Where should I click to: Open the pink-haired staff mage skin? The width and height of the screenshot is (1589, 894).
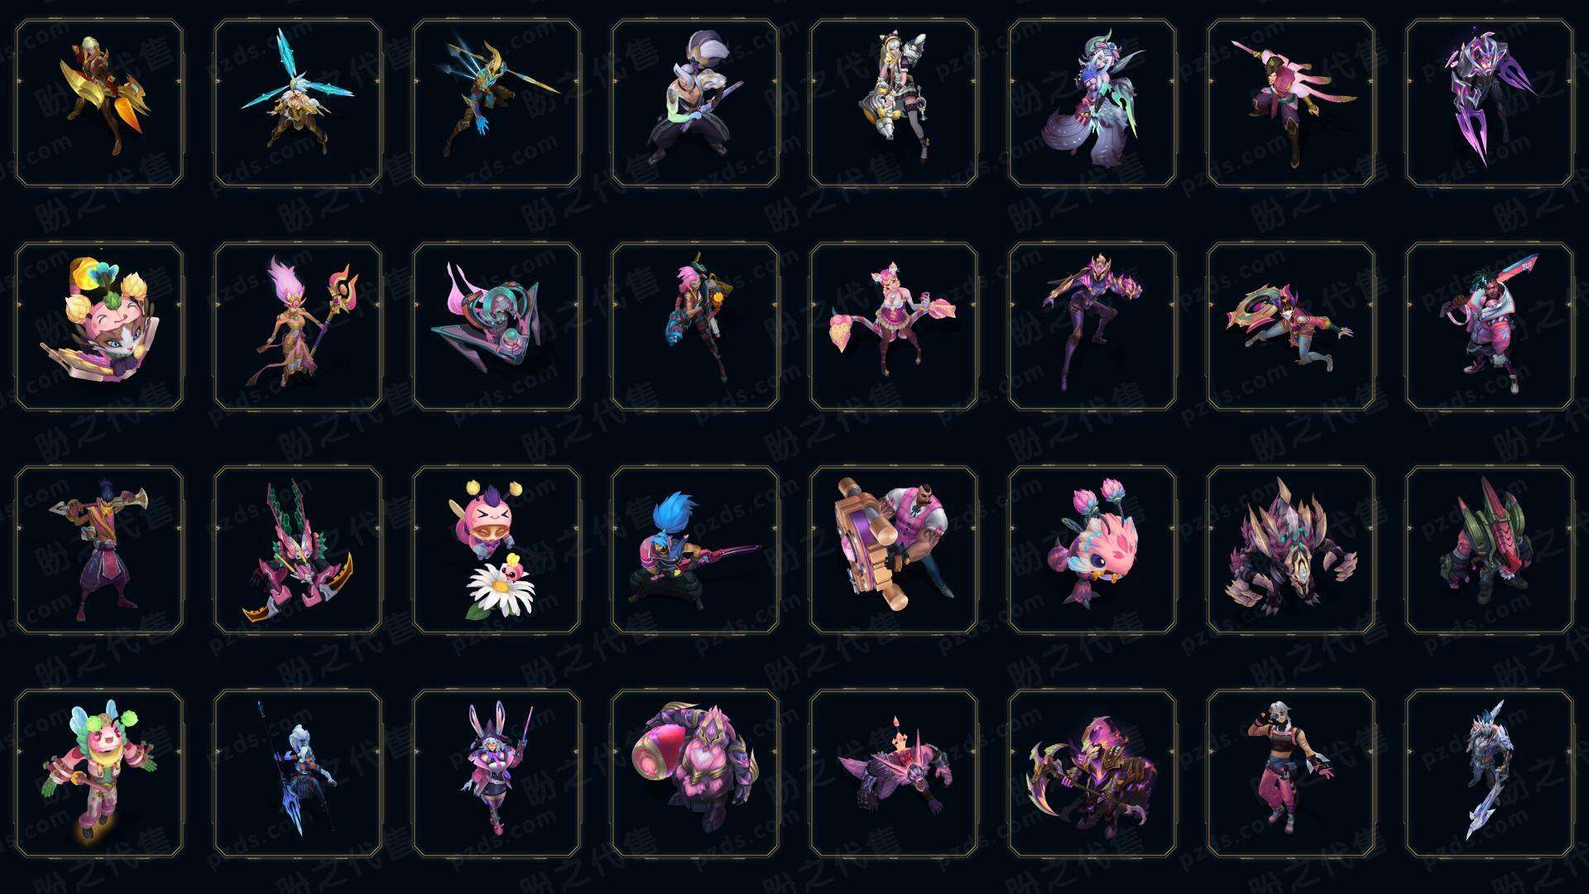pos(298,326)
